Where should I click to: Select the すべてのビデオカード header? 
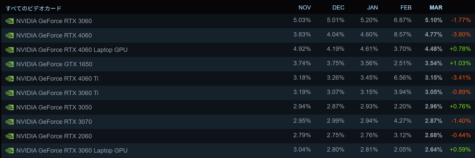pos(34,8)
